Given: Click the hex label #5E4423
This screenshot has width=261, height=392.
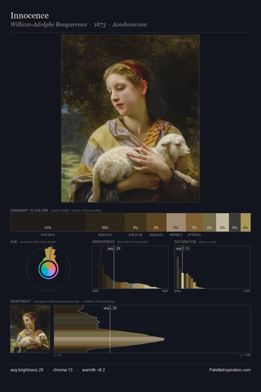Looking at the screenshot, I should pos(156,235).
